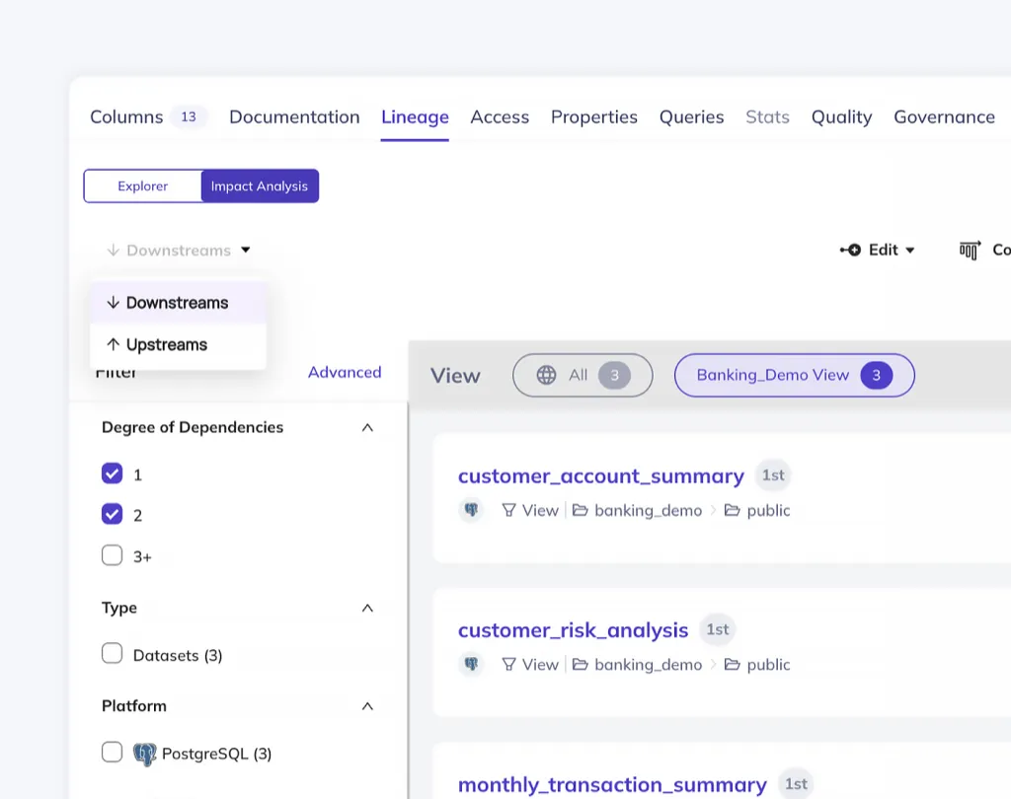Open the customer_account_summary link
Screen dimensions: 1011x799
point(600,475)
